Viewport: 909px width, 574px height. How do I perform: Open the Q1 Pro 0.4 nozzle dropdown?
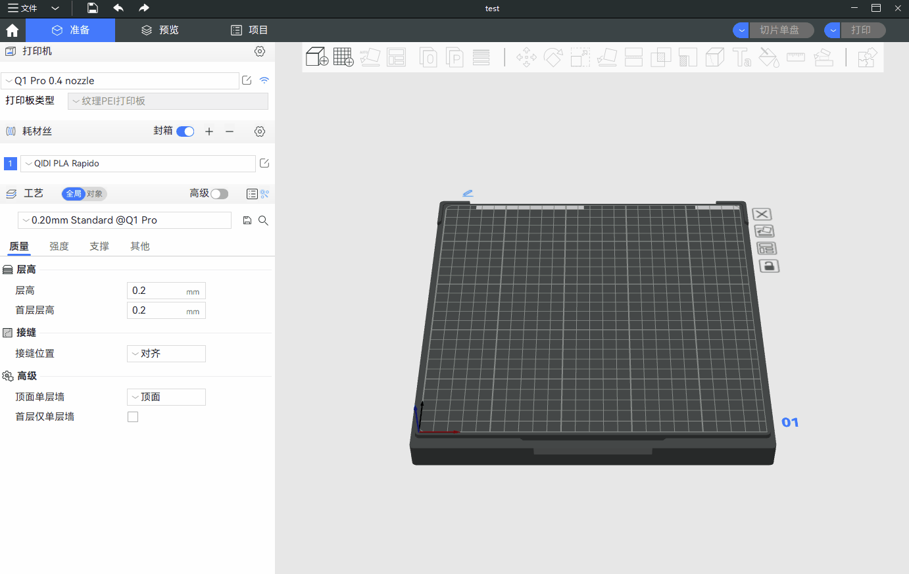coord(120,81)
